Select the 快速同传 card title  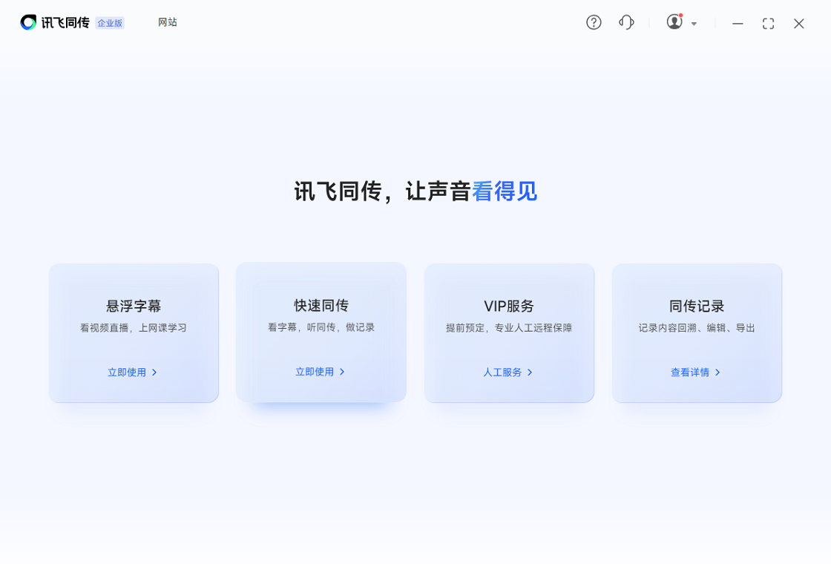pyautogui.click(x=321, y=305)
